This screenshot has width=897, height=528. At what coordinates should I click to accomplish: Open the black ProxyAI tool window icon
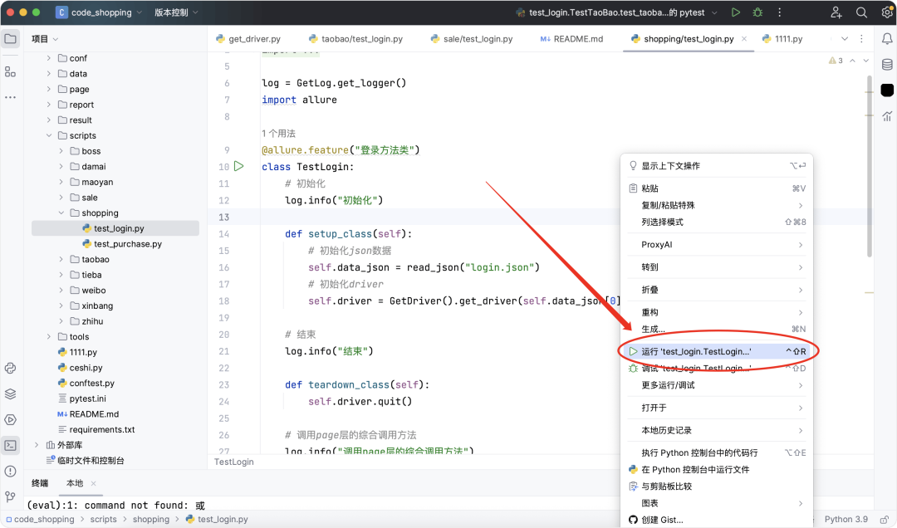point(887,90)
